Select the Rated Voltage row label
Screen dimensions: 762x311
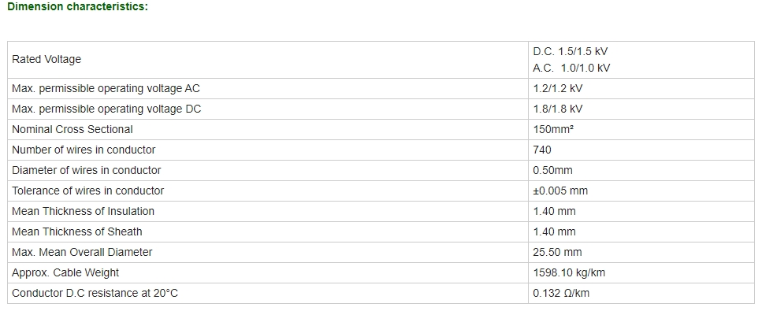click(x=46, y=59)
